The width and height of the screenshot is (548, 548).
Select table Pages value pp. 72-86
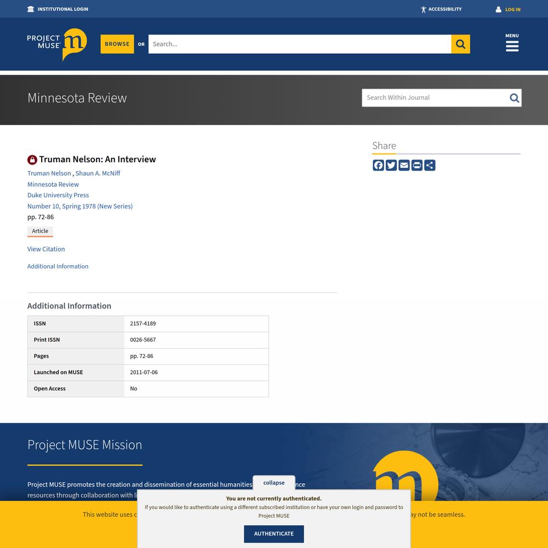pos(141,356)
